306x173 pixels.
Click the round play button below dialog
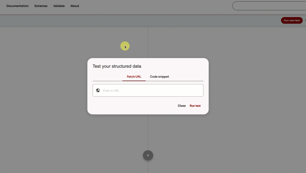[x=148, y=155]
